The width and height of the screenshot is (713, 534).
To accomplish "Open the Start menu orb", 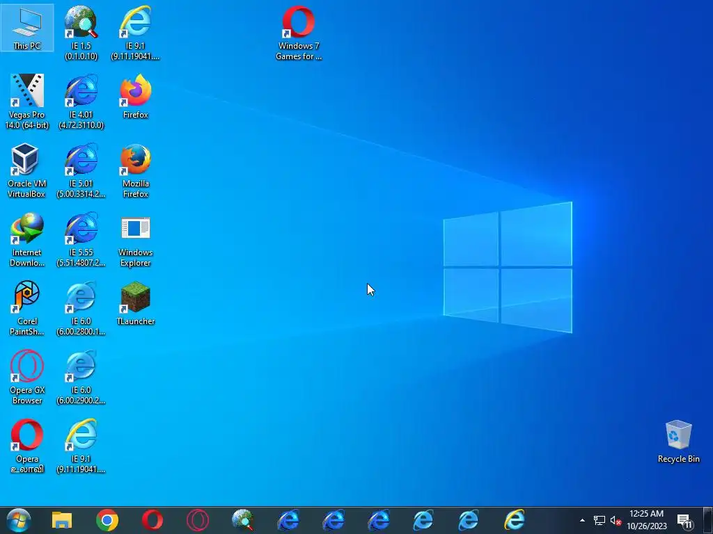I will pos(19,520).
